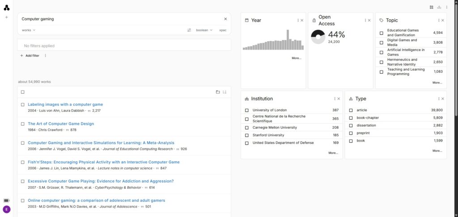This screenshot has height=217, width=458.
Task: Open the works entity dropdown
Action: click(28, 30)
